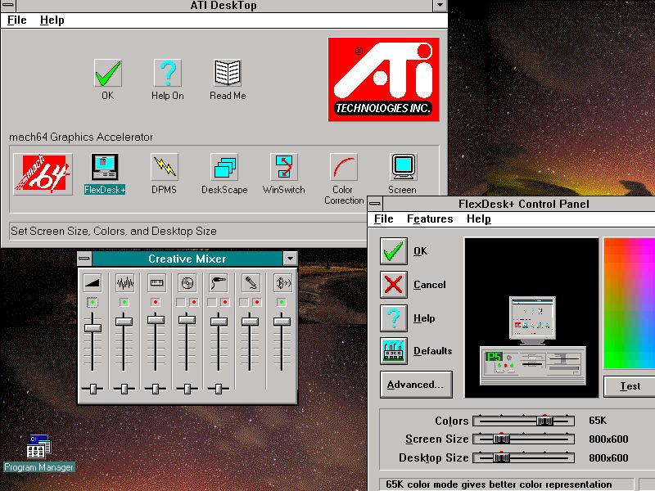The width and height of the screenshot is (655, 491).
Task: Click the Wave waveform icon in Creative Mixer
Action: 124,282
